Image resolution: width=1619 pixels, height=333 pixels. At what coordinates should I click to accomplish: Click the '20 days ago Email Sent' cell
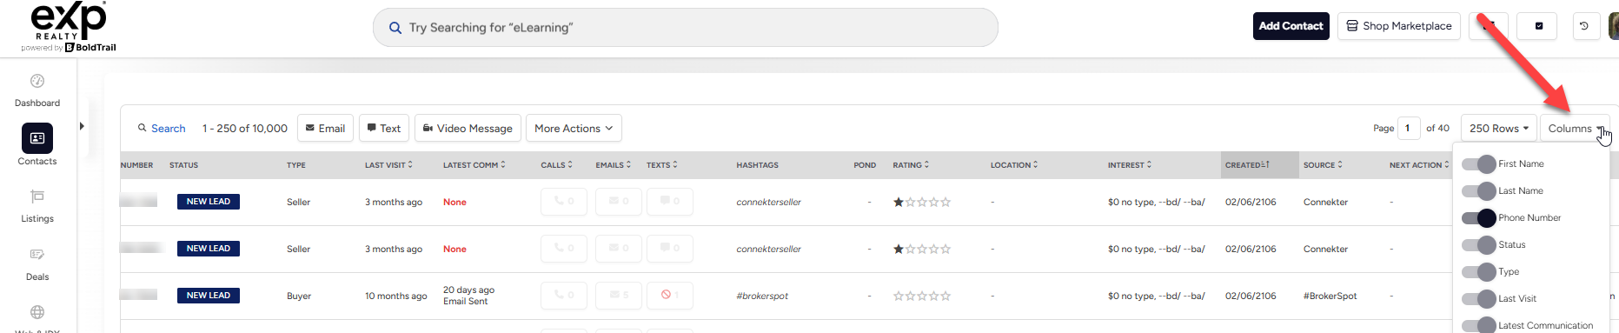(468, 296)
